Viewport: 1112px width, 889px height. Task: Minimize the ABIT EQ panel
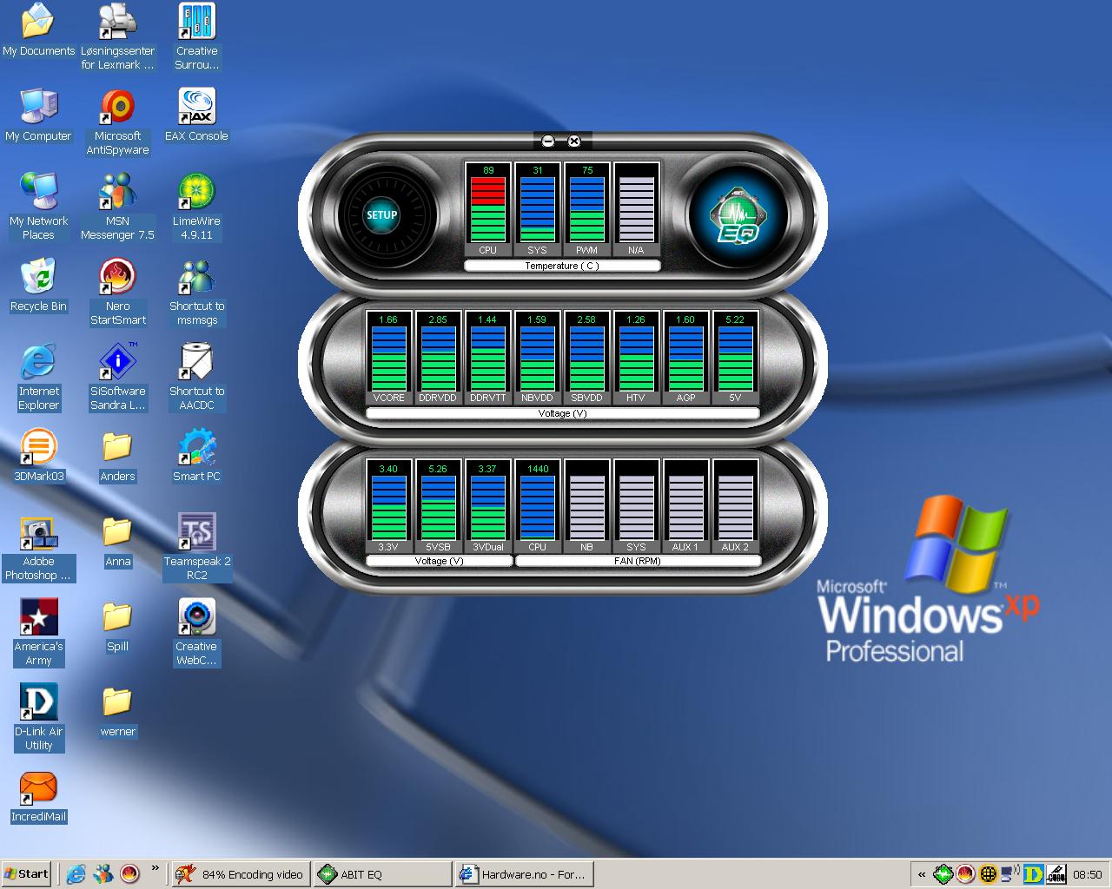(547, 141)
